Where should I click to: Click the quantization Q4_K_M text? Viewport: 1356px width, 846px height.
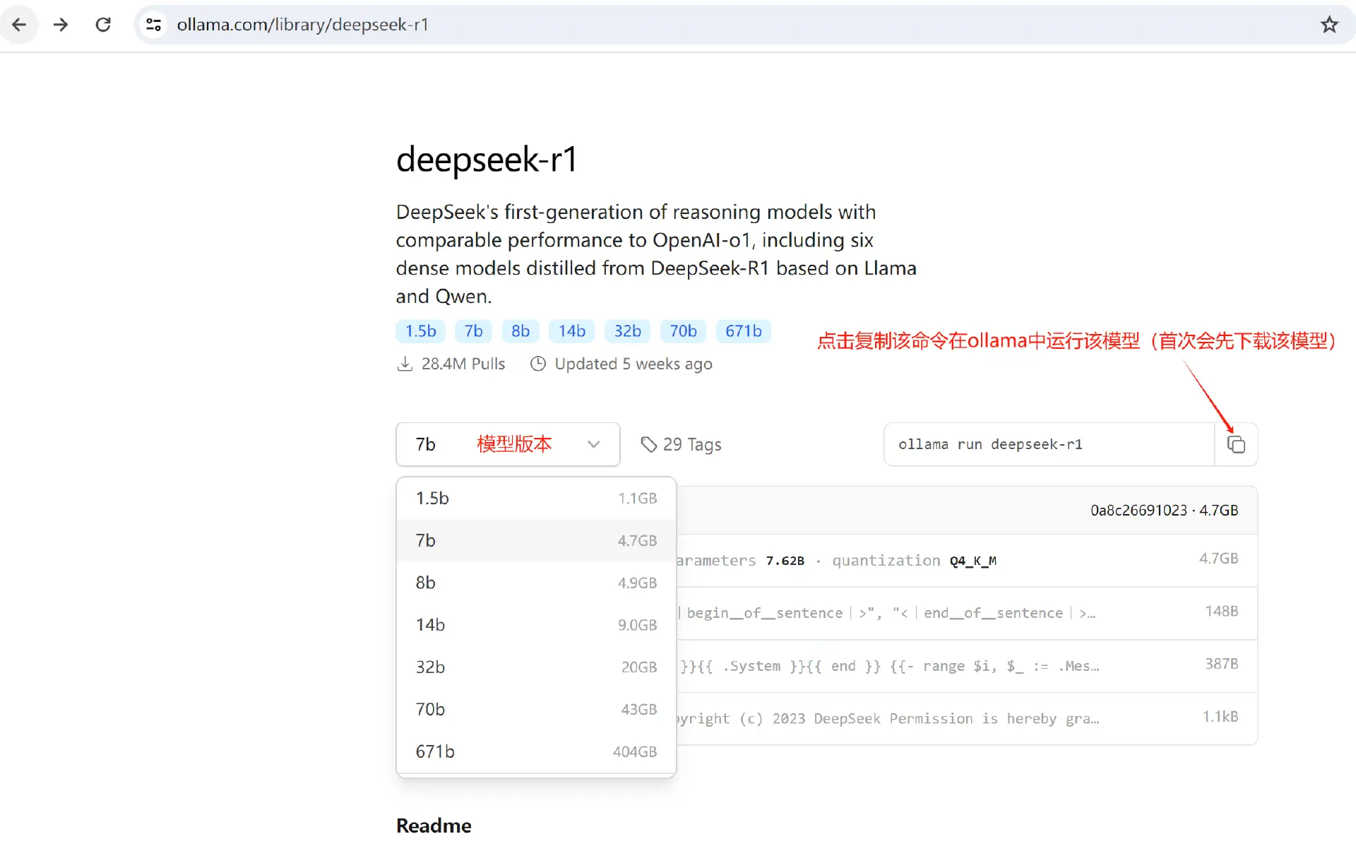pyautogui.click(x=914, y=561)
